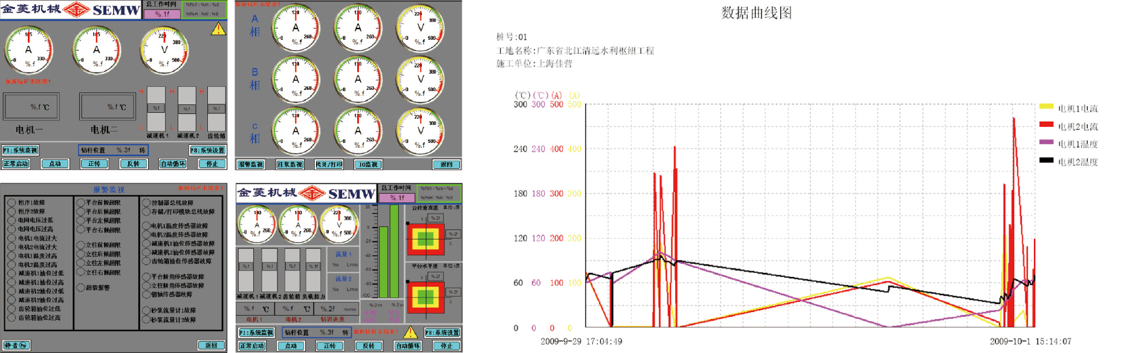The width and height of the screenshot is (1141, 353).
Task: Click the yellow 电机1电流 legend swatch
Action: 1046,107
